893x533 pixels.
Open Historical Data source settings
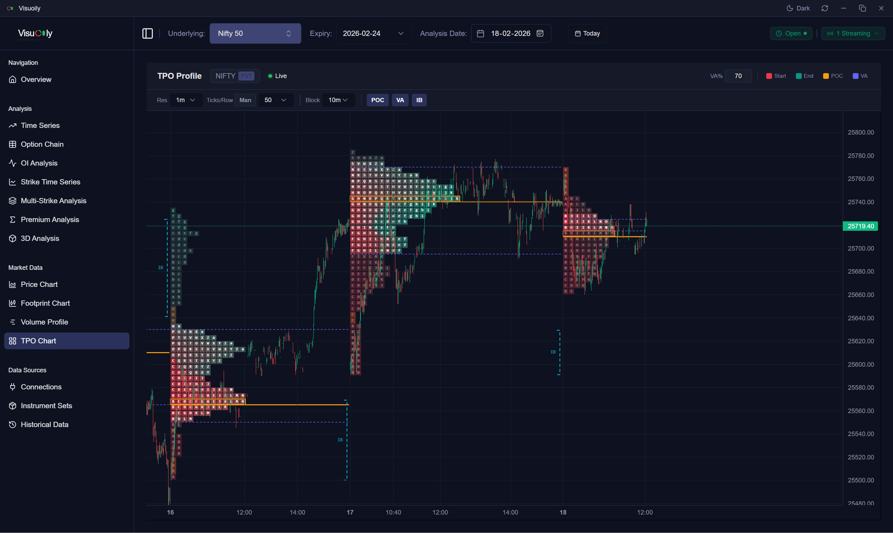[x=45, y=424]
